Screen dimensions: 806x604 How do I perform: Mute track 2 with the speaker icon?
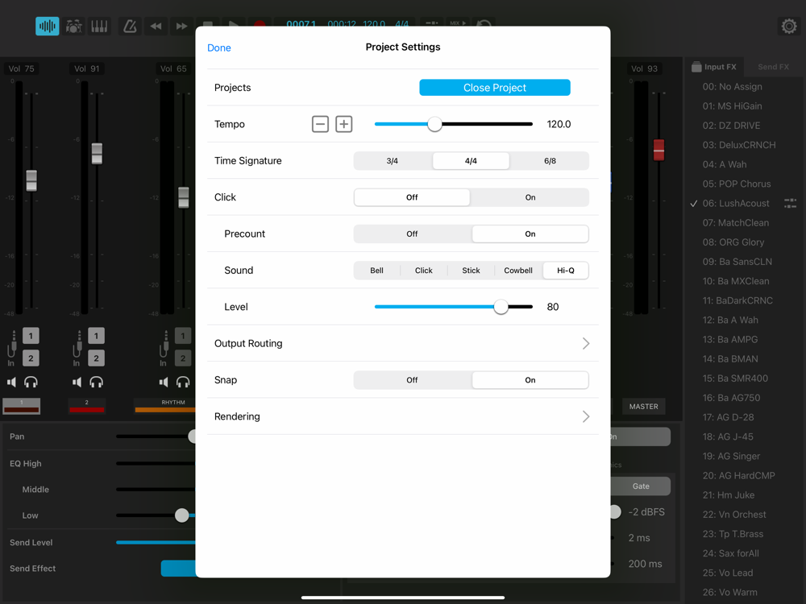77,383
